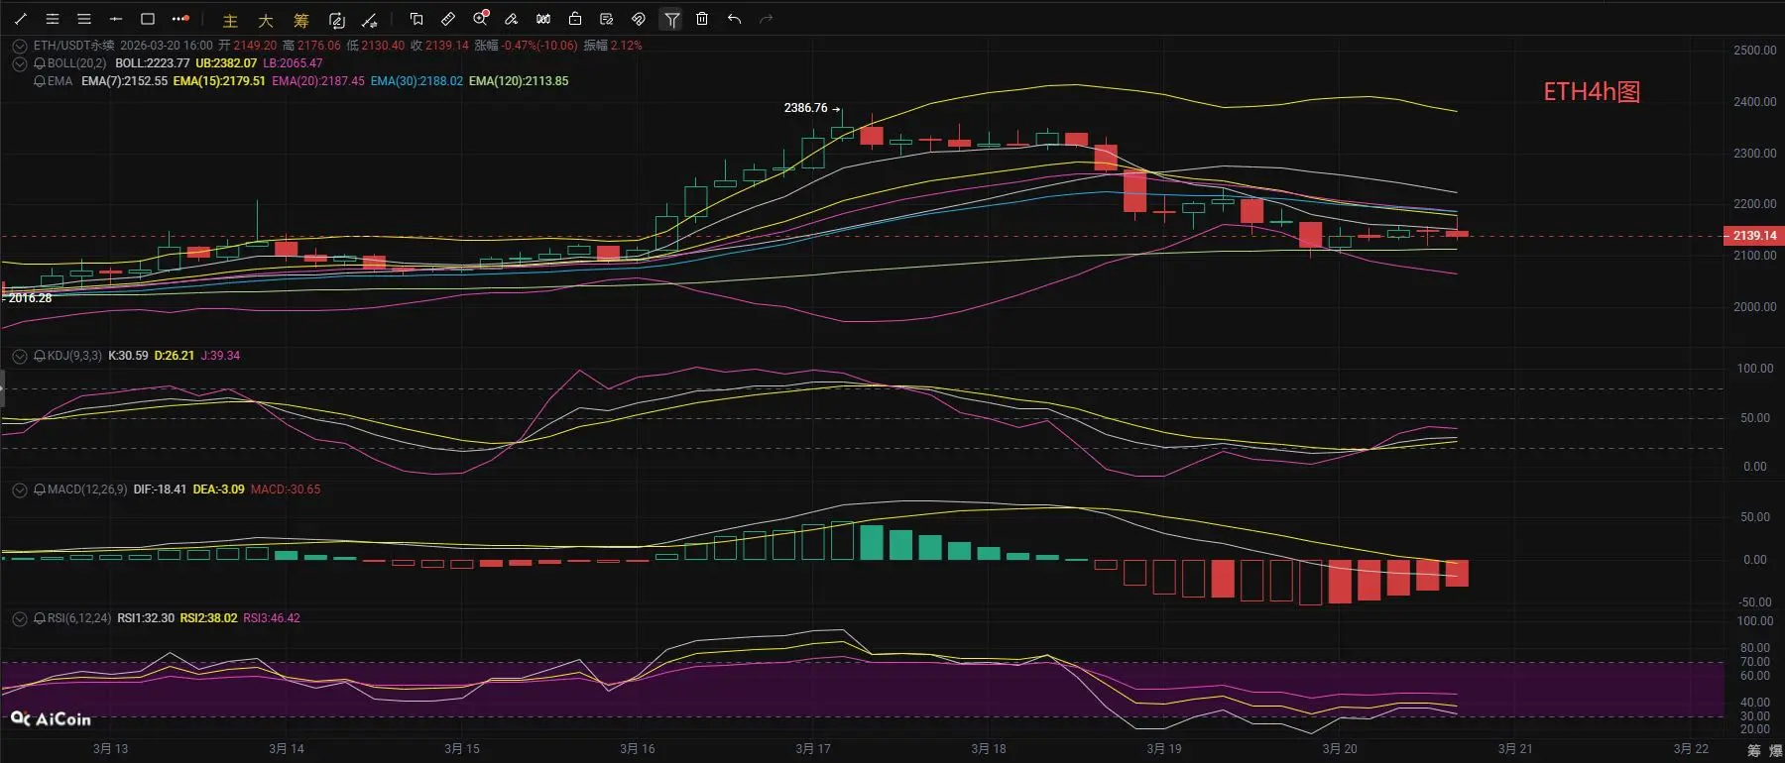The image size is (1785, 763).
Task: Click the RSI alert bell icon
Action: (40, 618)
